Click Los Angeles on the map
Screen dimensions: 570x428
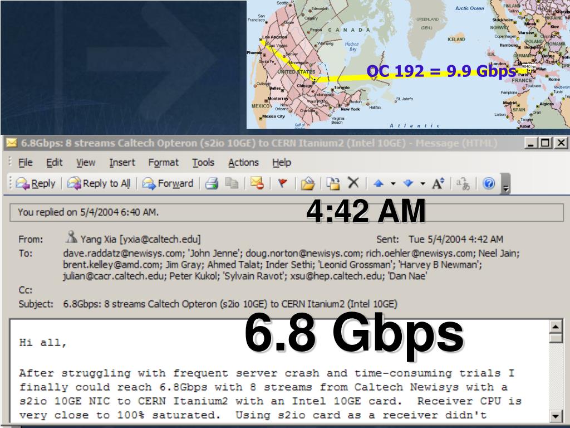(274, 37)
